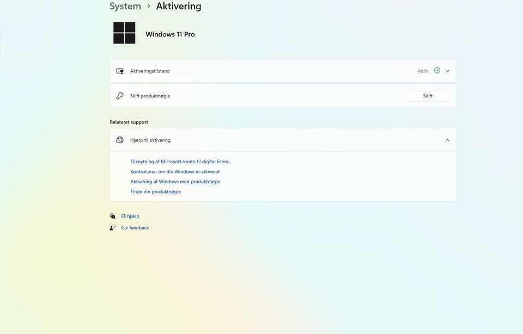Viewport: 523px width, 334px height.
Task: Open Kontrollerer, om din Windows er aktiveret
Action: point(175,171)
